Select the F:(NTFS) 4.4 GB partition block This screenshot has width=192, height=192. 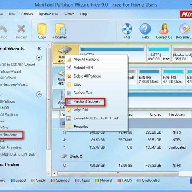173,76
